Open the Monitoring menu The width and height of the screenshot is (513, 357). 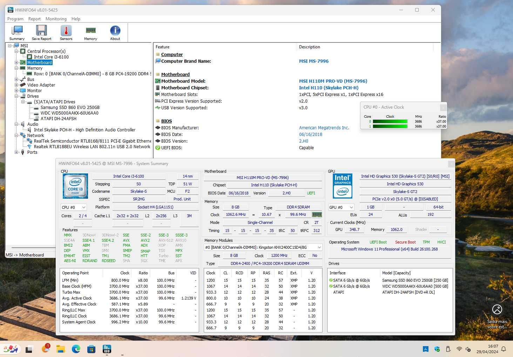click(x=56, y=19)
